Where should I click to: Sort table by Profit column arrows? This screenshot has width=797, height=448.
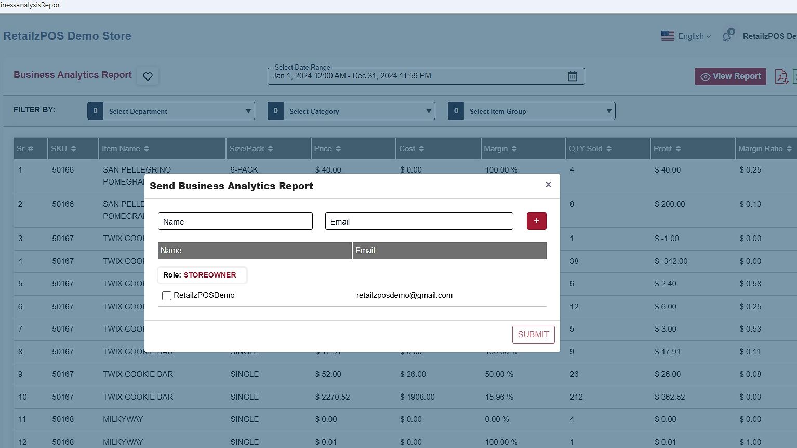tap(678, 149)
